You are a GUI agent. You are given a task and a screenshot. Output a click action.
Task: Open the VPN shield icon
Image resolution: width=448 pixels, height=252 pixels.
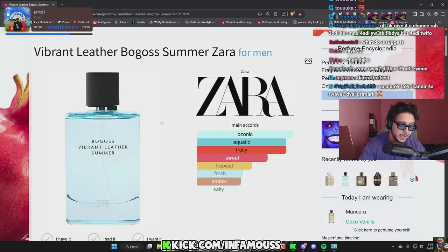(x=436, y=14)
